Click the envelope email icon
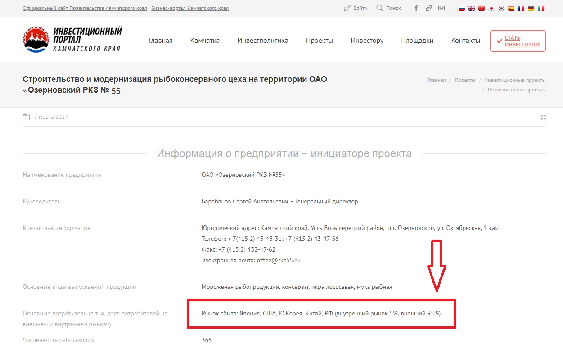The height and width of the screenshot is (356, 563). click(x=441, y=8)
